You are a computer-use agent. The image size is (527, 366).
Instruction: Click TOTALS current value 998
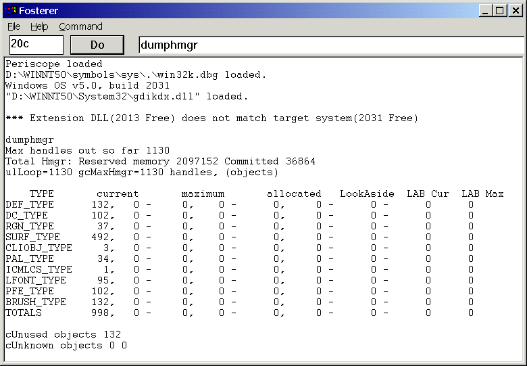[x=100, y=313]
